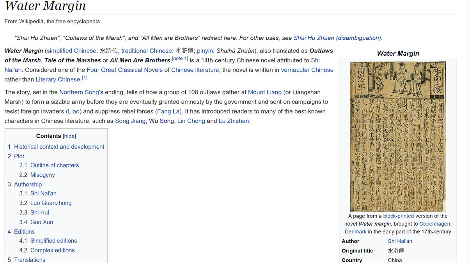This screenshot has height=263, width=468.
Task: Click the traditional Chinese link
Action: tap(147, 51)
